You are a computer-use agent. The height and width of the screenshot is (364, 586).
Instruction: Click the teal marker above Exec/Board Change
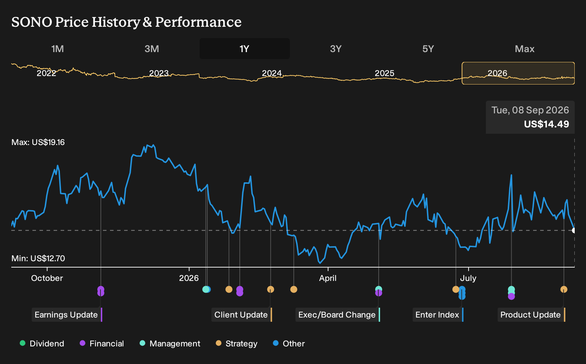tap(379, 289)
